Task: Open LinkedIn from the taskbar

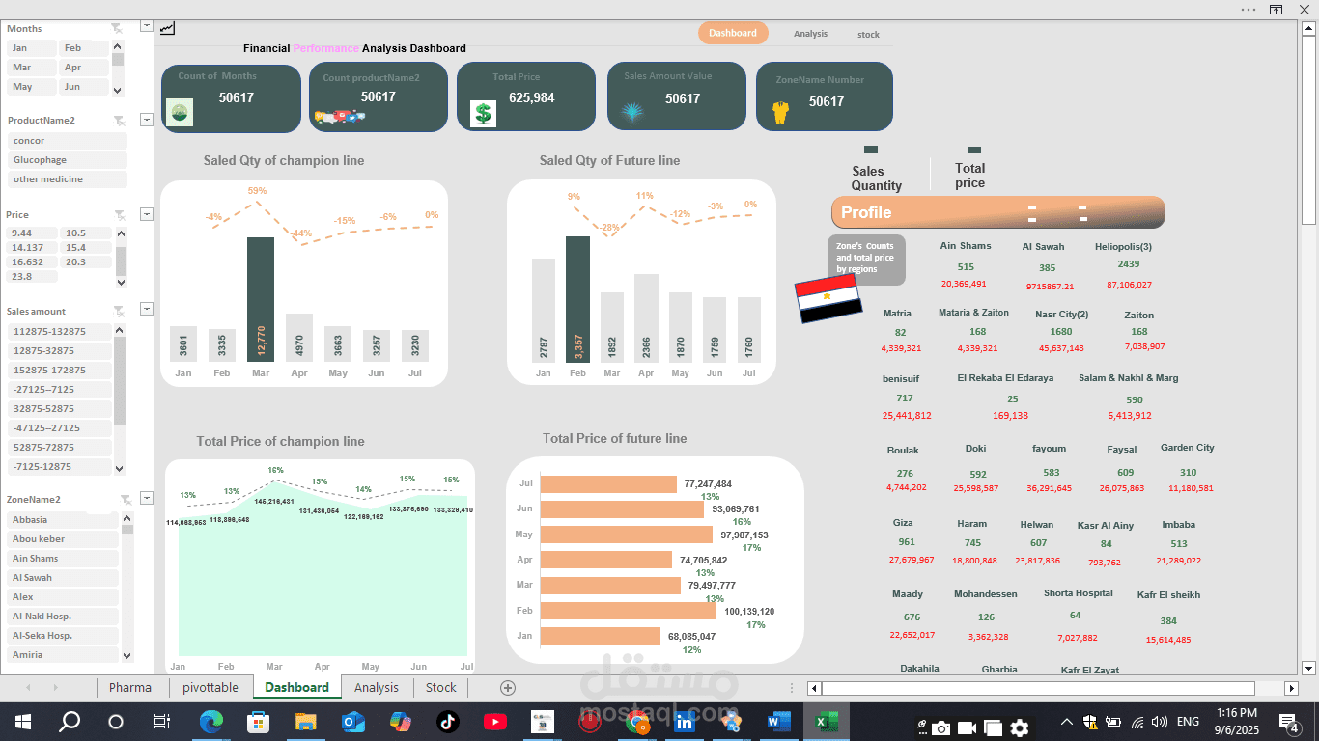Action: pos(685,722)
